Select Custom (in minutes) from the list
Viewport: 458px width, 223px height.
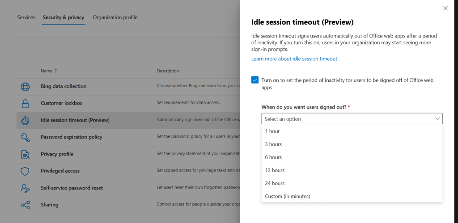point(287,196)
